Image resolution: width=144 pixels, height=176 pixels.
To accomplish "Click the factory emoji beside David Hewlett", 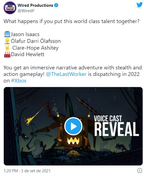I will [7, 55].
